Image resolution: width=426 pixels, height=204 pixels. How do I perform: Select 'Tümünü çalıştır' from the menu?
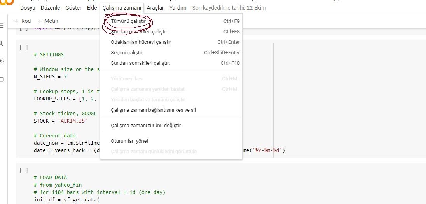(x=129, y=21)
